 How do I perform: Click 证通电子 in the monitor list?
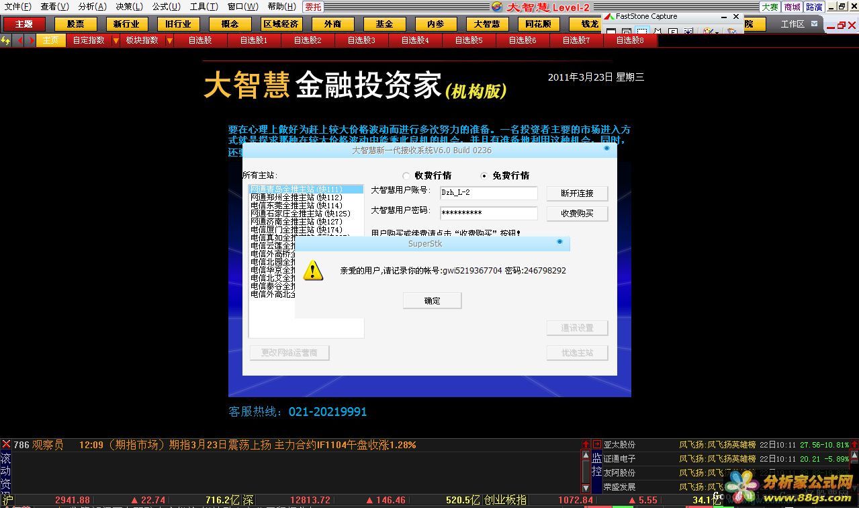coord(619,459)
